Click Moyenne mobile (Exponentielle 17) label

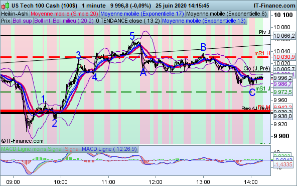142,14
